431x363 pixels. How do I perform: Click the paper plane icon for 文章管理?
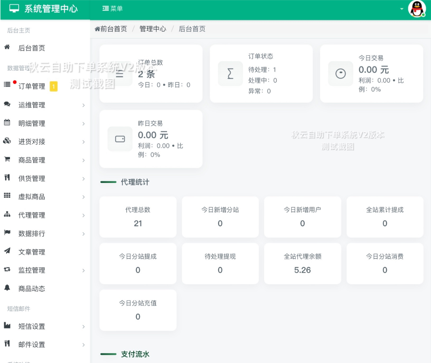[7, 251]
